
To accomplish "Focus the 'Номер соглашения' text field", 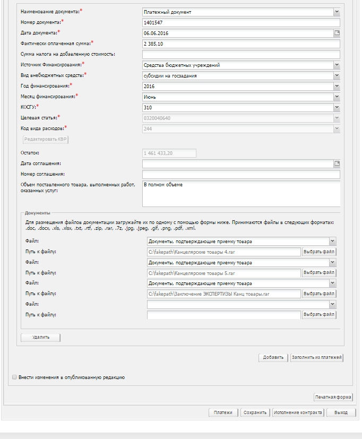I will tap(240, 174).
